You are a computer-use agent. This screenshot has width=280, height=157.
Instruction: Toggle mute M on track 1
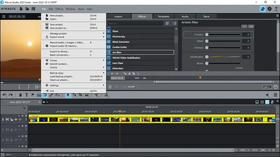(x=7, y=119)
